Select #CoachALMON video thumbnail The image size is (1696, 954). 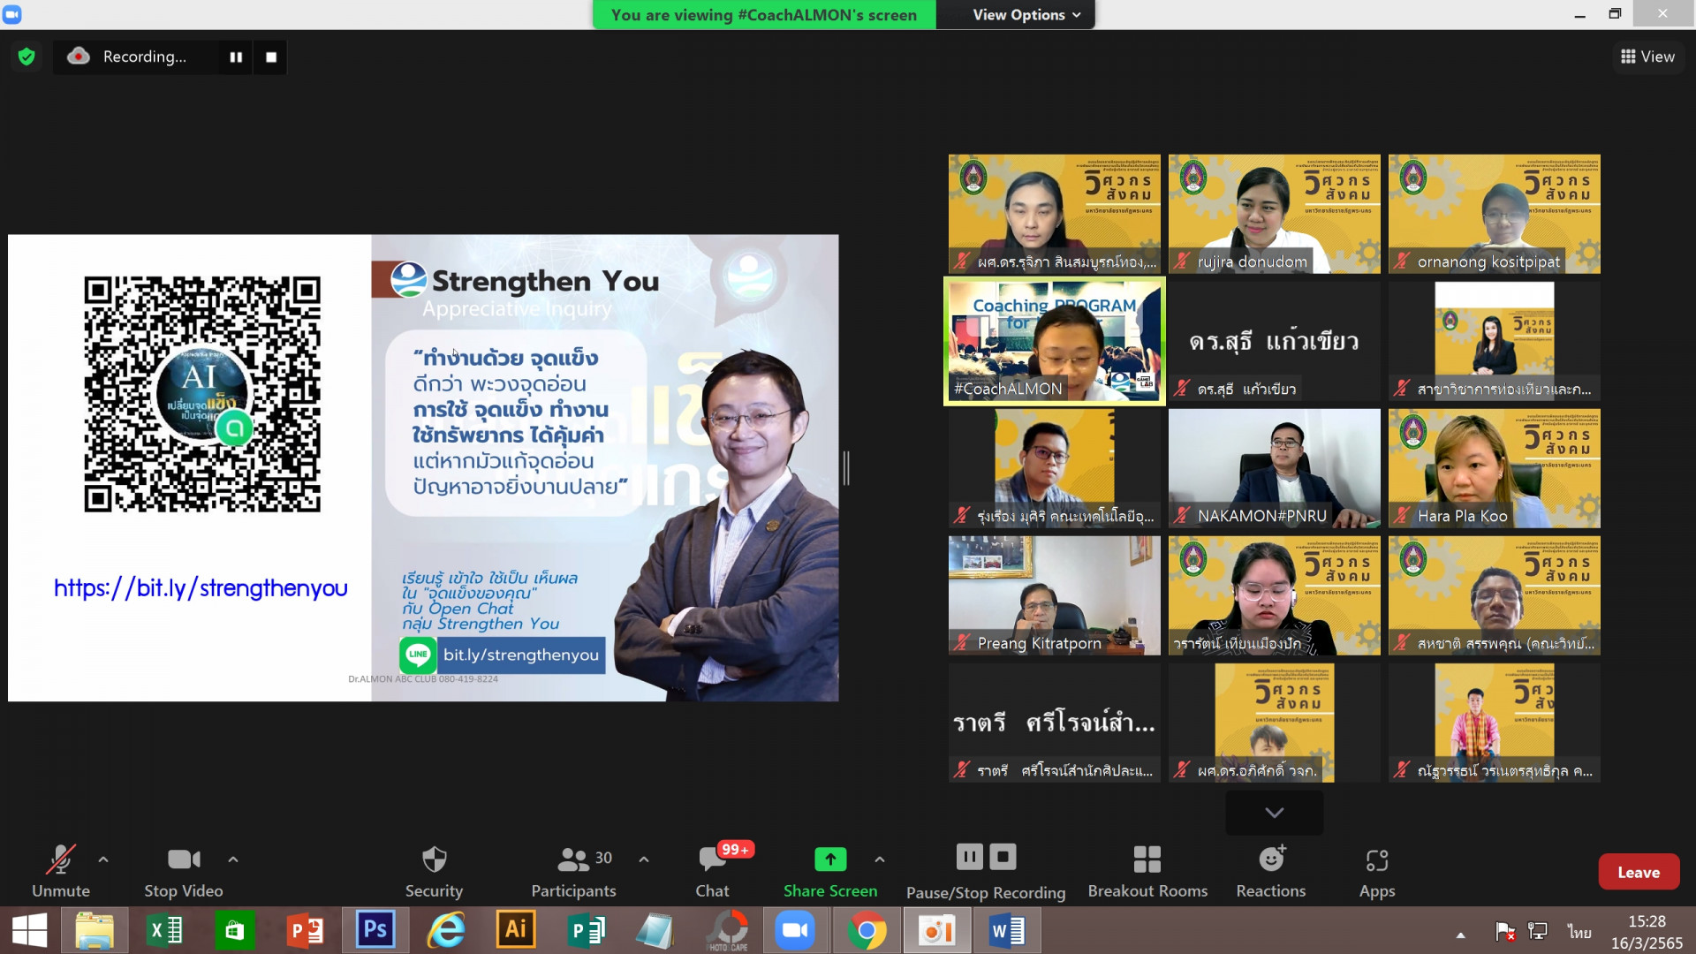pos(1055,341)
